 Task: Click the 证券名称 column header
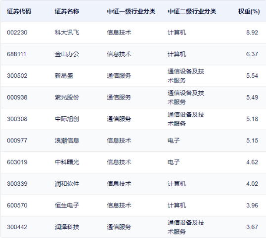67,11
